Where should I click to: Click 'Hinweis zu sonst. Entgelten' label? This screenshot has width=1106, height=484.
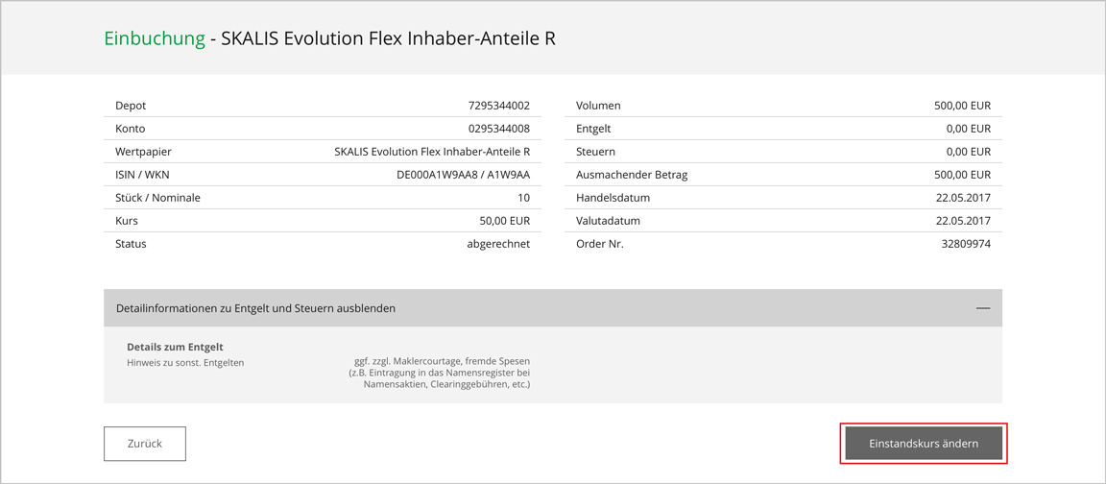click(x=185, y=362)
